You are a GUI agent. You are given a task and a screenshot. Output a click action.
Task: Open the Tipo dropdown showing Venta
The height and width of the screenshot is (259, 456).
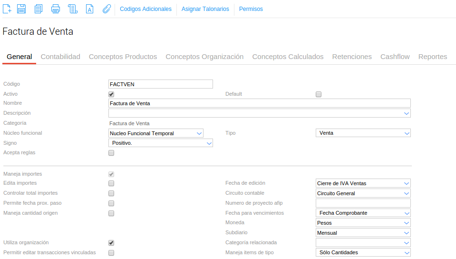pos(363,133)
